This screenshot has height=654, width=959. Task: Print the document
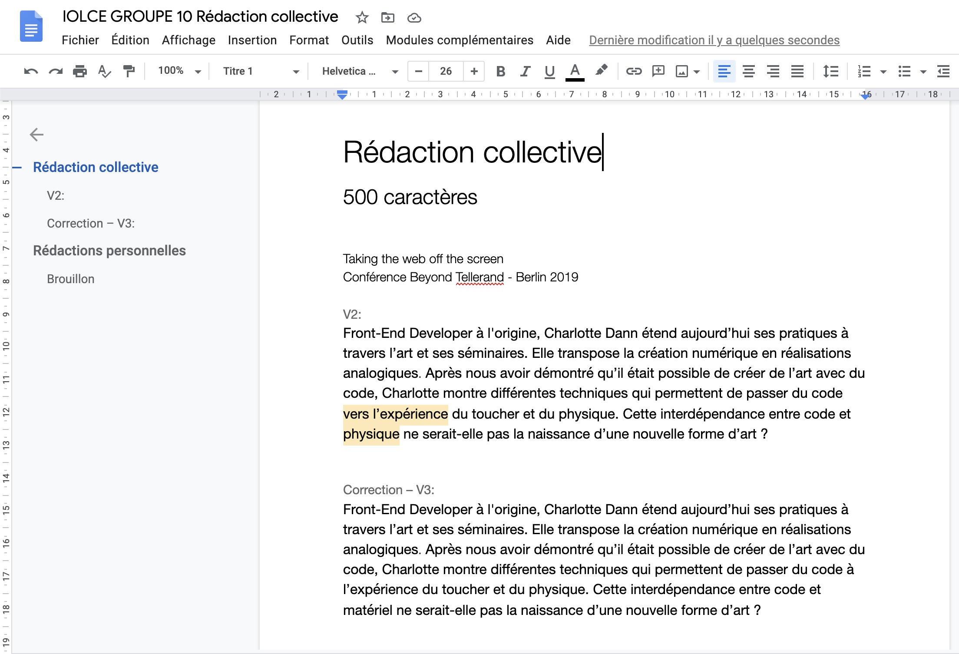pos(79,71)
